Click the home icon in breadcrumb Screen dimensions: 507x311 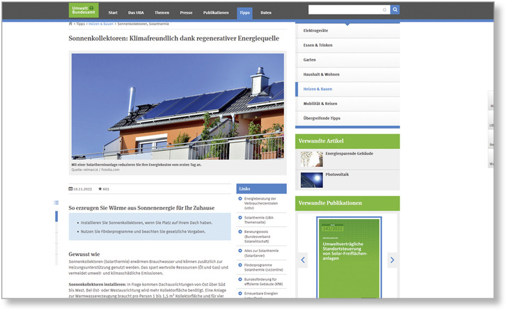pos(70,24)
